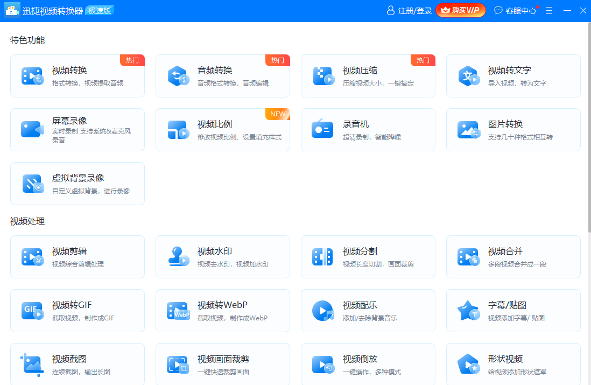Open the 字幕/贴图 subtitle tool
The height and width of the screenshot is (385, 591).
tap(513, 311)
